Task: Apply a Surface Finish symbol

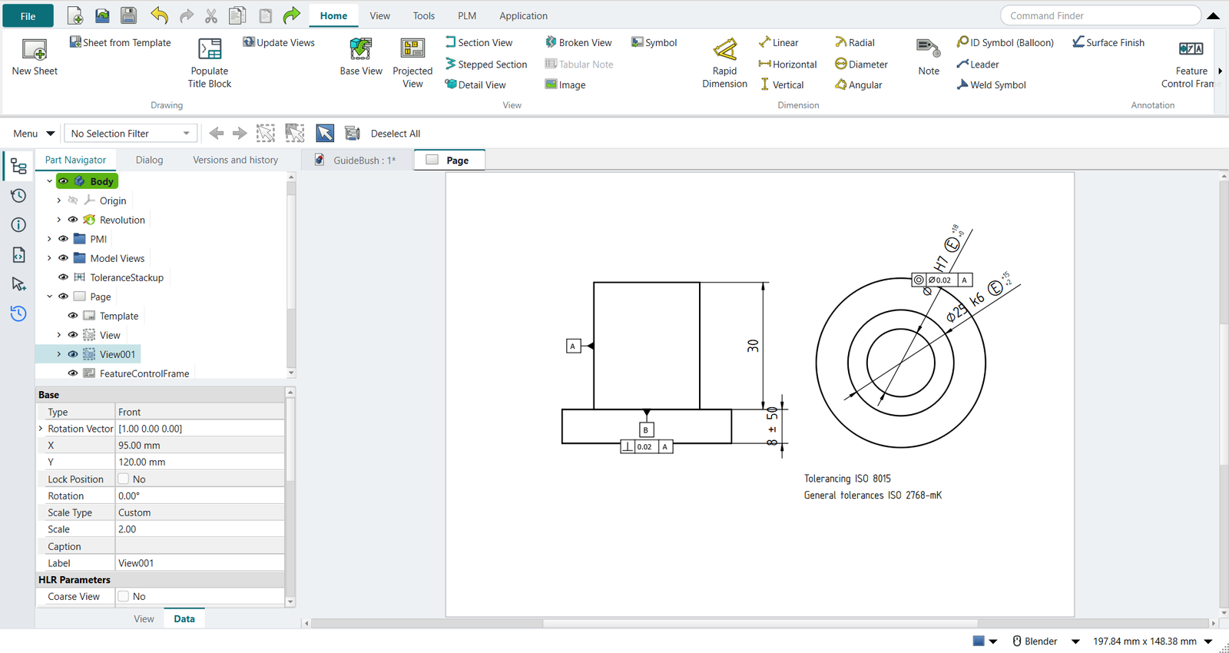Action: point(1108,42)
